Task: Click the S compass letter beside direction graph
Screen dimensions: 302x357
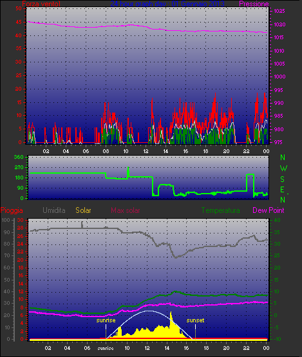Action: click(282, 179)
